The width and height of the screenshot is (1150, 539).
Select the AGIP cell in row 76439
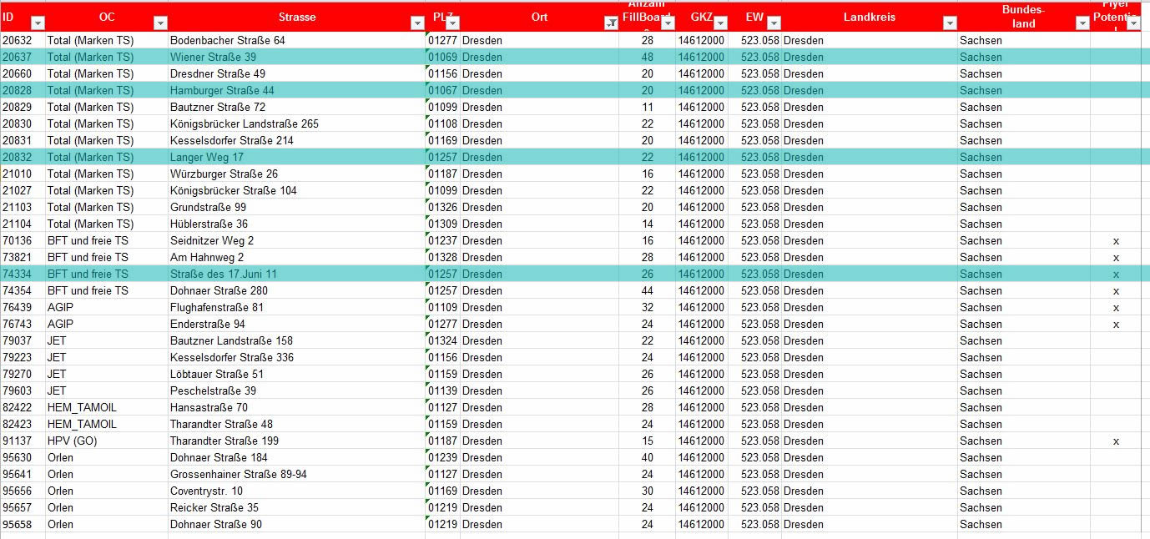coord(107,307)
